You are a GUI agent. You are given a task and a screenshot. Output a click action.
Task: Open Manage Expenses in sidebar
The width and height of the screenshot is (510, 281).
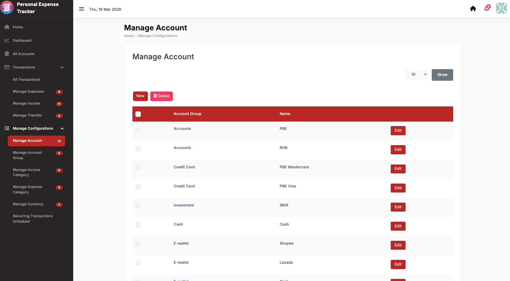click(x=29, y=91)
